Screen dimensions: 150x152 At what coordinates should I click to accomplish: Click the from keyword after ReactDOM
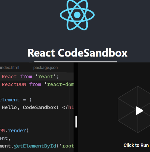[35, 84]
